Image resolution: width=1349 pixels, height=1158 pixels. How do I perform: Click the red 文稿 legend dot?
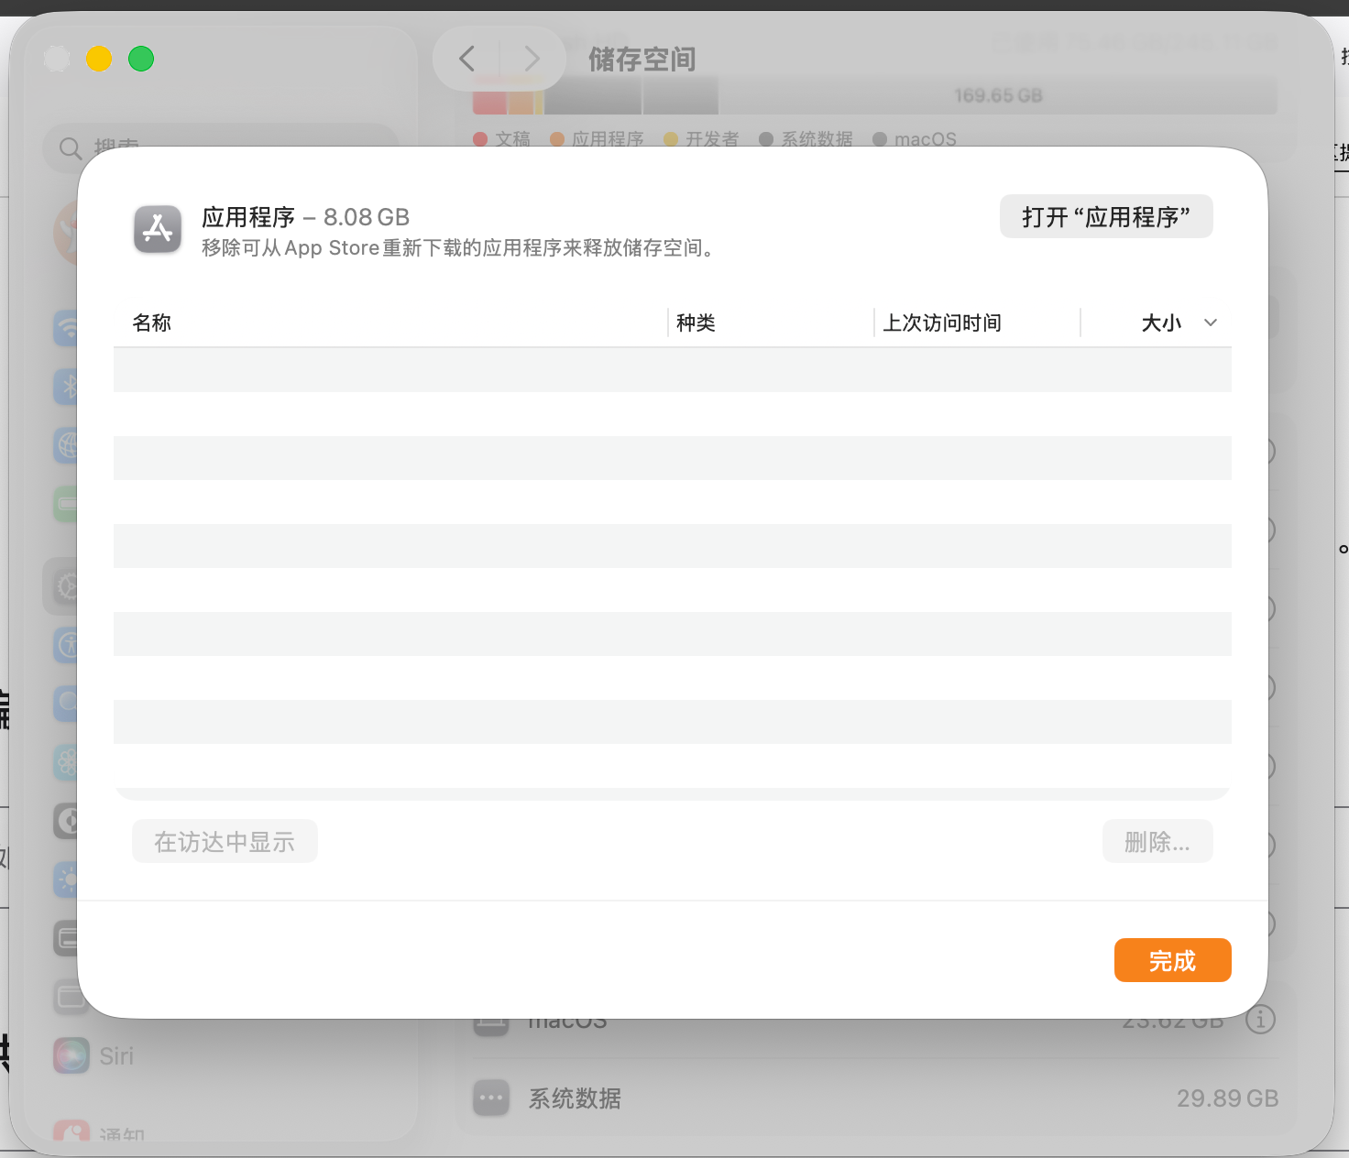coord(480,139)
